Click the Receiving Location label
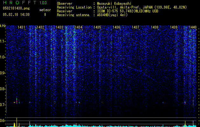Screen dimensions: 200x127 pos(74,7)
